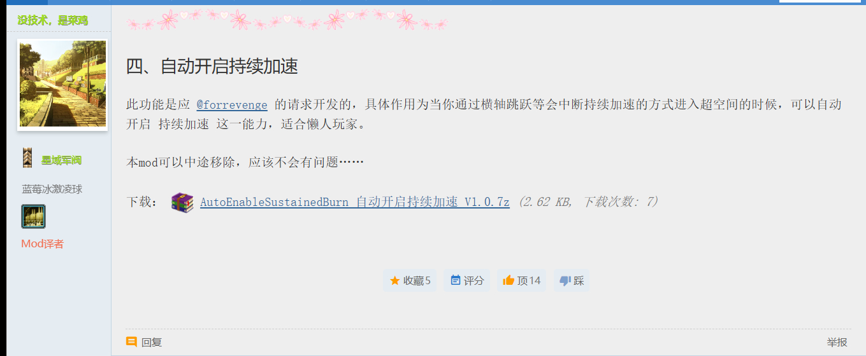Click the white input box at top right
The width and height of the screenshot is (866, 356).
(820, 1)
